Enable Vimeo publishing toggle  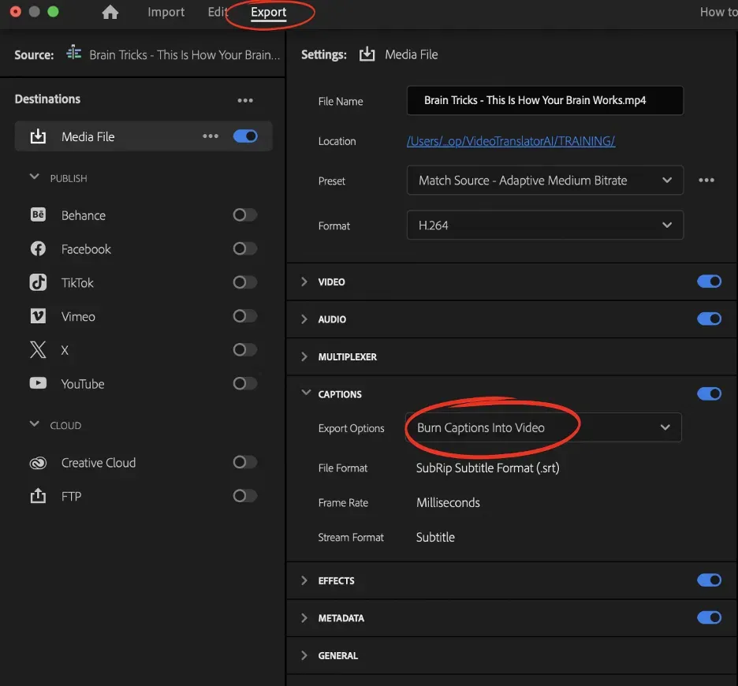[245, 316]
